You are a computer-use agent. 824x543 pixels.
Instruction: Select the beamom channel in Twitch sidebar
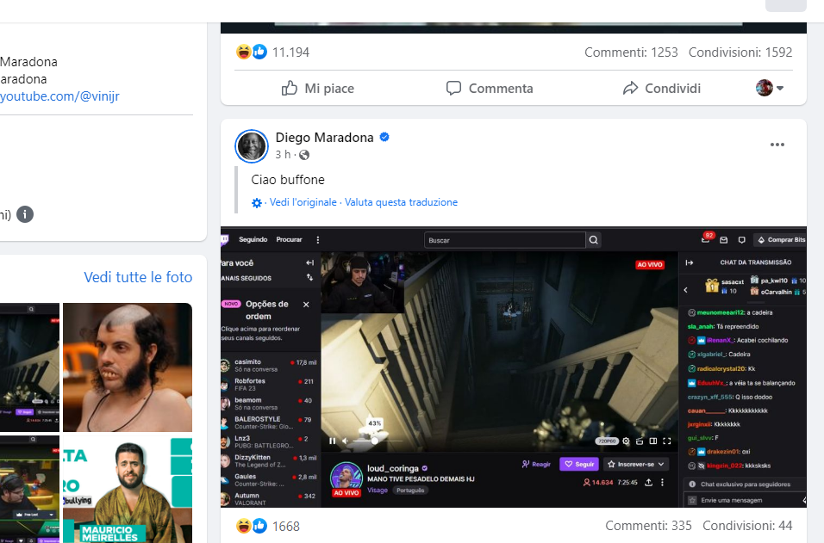pos(269,404)
